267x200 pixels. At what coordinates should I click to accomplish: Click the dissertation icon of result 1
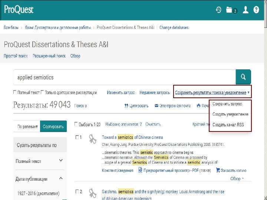93,139
